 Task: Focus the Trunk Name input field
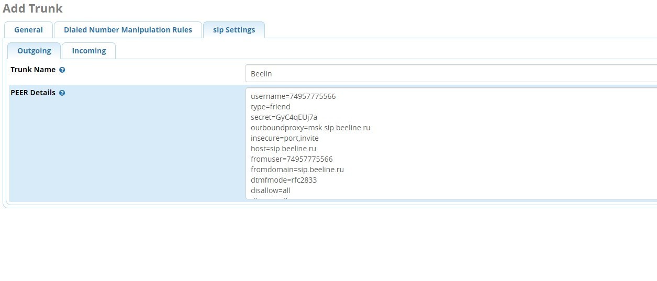tap(451, 74)
